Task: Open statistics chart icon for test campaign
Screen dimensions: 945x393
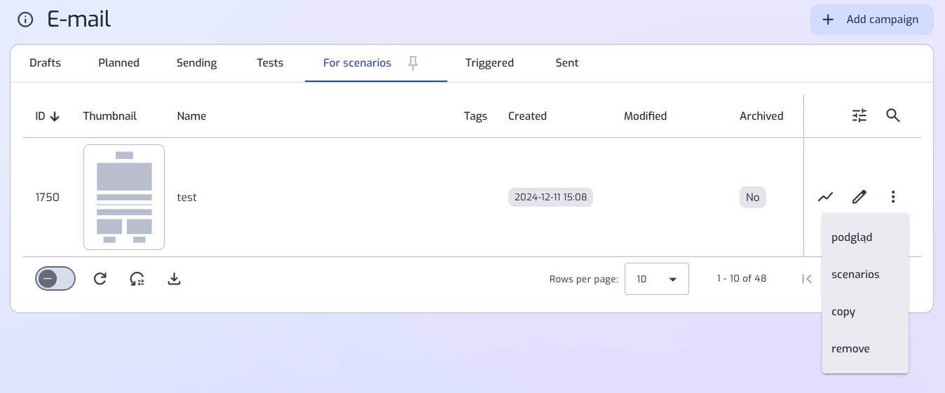Action: click(x=825, y=197)
